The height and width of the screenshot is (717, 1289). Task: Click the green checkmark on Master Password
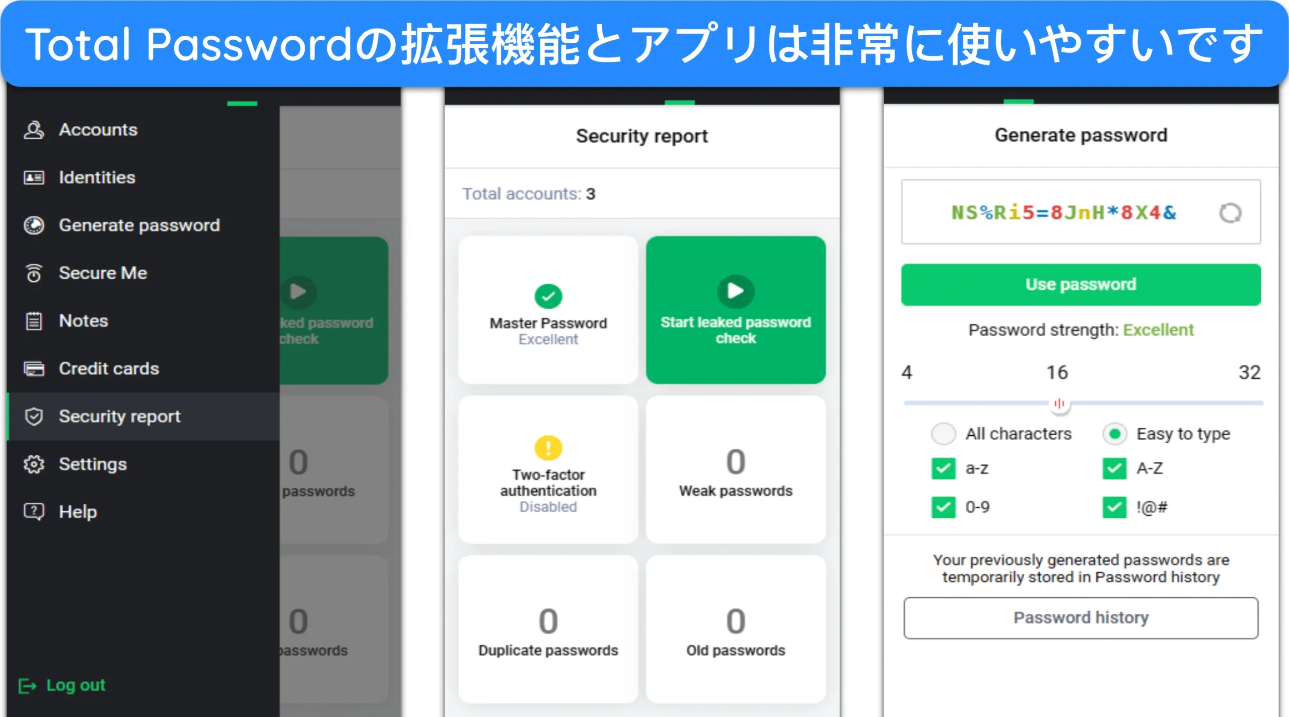point(548,296)
